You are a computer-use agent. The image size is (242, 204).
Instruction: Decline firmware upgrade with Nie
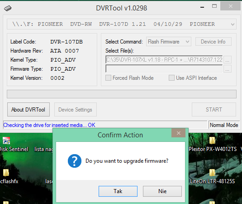coord(162,191)
